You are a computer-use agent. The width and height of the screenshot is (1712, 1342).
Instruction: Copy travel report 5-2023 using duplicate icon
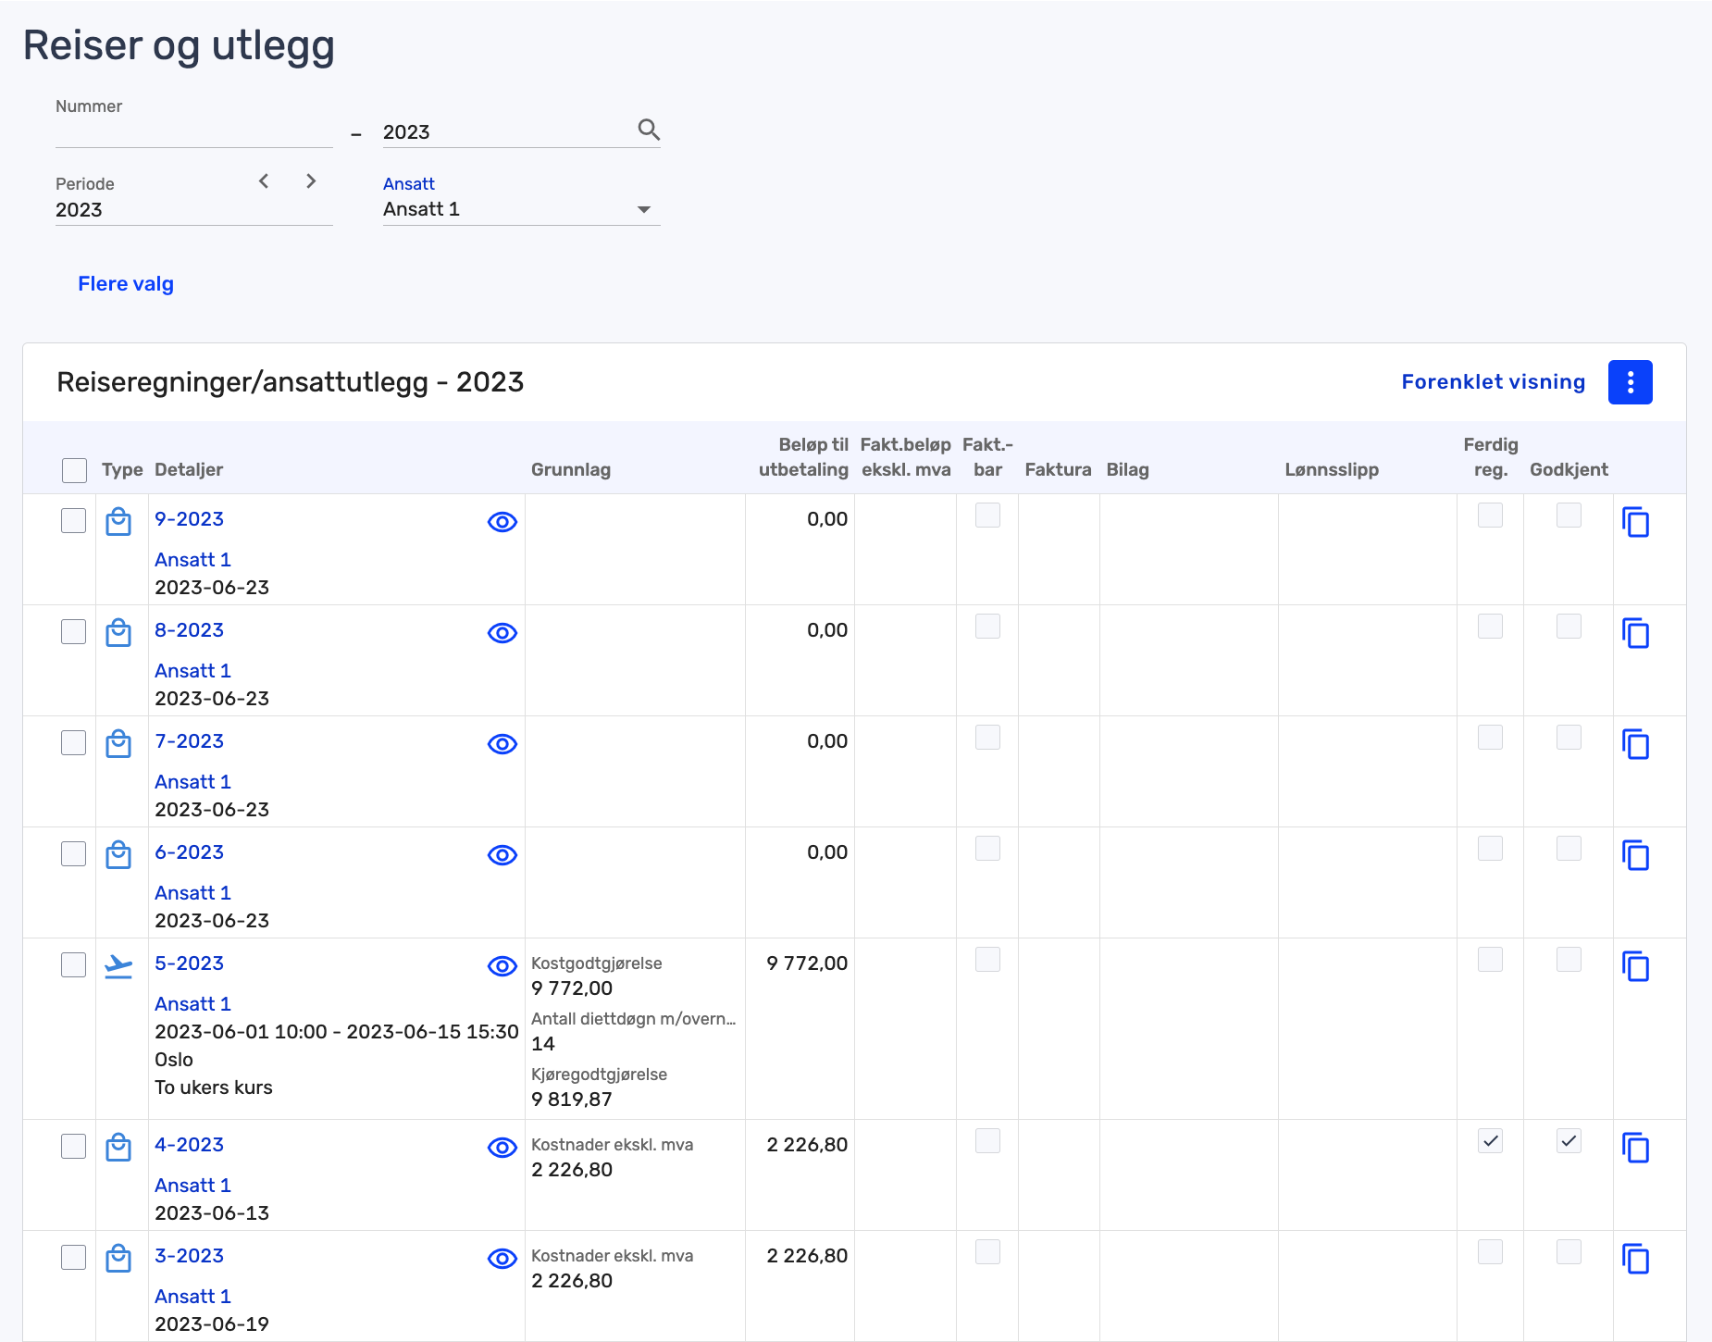[x=1635, y=966]
